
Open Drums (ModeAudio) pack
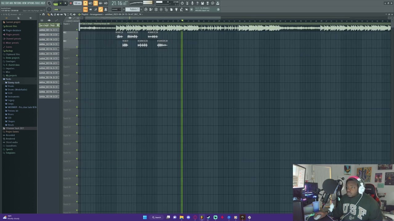pyautogui.click(x=17, y=90)
